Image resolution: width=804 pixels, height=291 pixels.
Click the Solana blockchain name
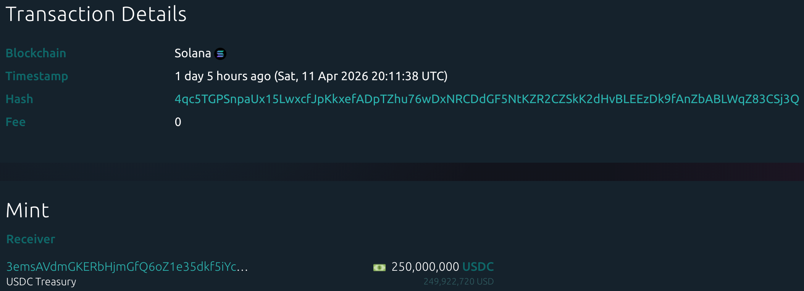192,53
